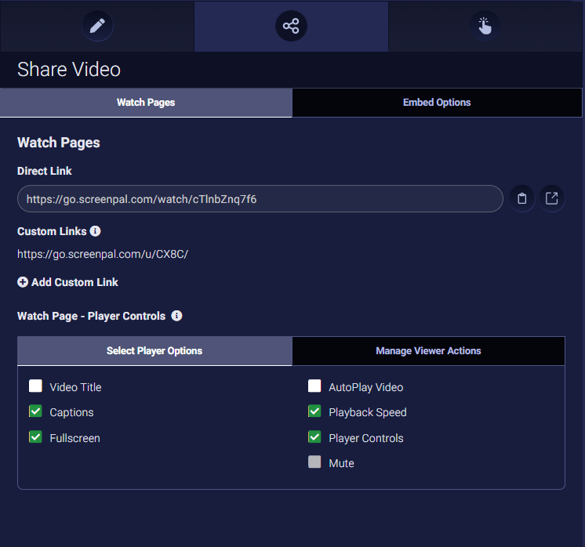Viewport: 585px width, 547px height.
Task: Open the Manage Viewer Actions tab
Action: click(x=428, y=351)
